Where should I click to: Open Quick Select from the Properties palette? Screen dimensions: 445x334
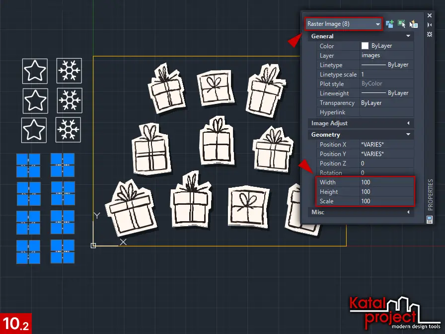[x=413, y=23]
